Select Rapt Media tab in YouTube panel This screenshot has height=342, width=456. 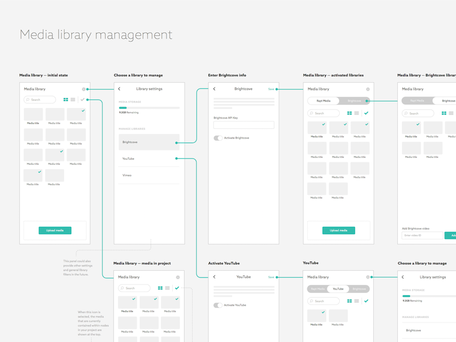click(x=317, y=289)
